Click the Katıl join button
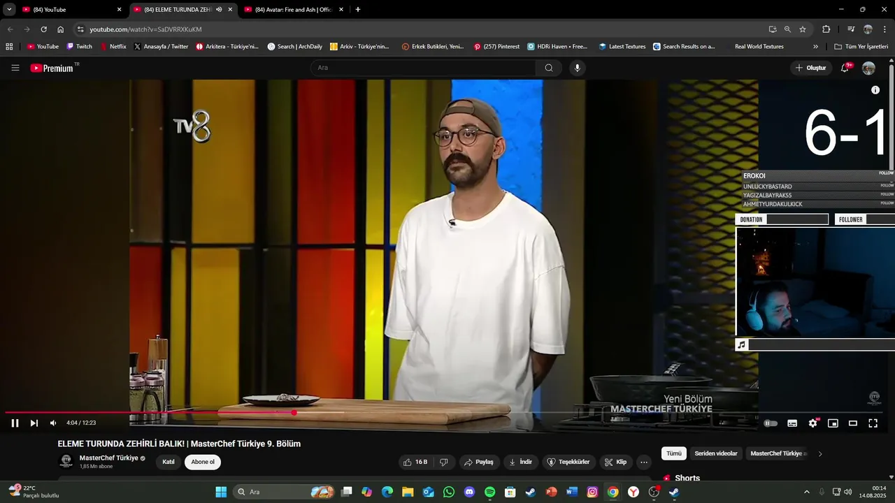This screenshot has height=503, width=895. [169, 462]
